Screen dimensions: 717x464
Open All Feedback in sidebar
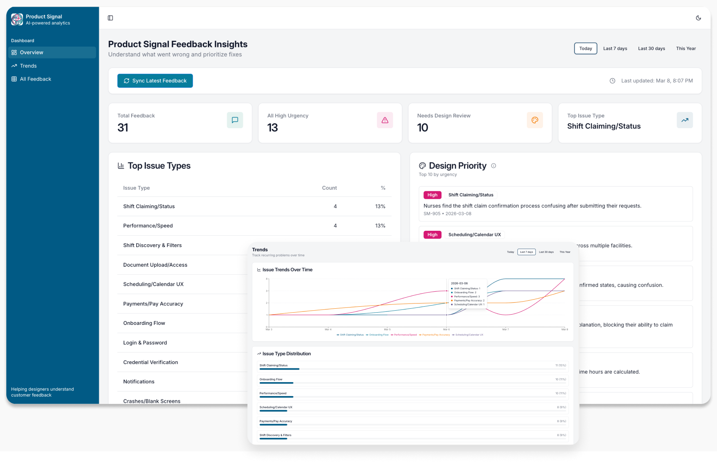[52, 79]
